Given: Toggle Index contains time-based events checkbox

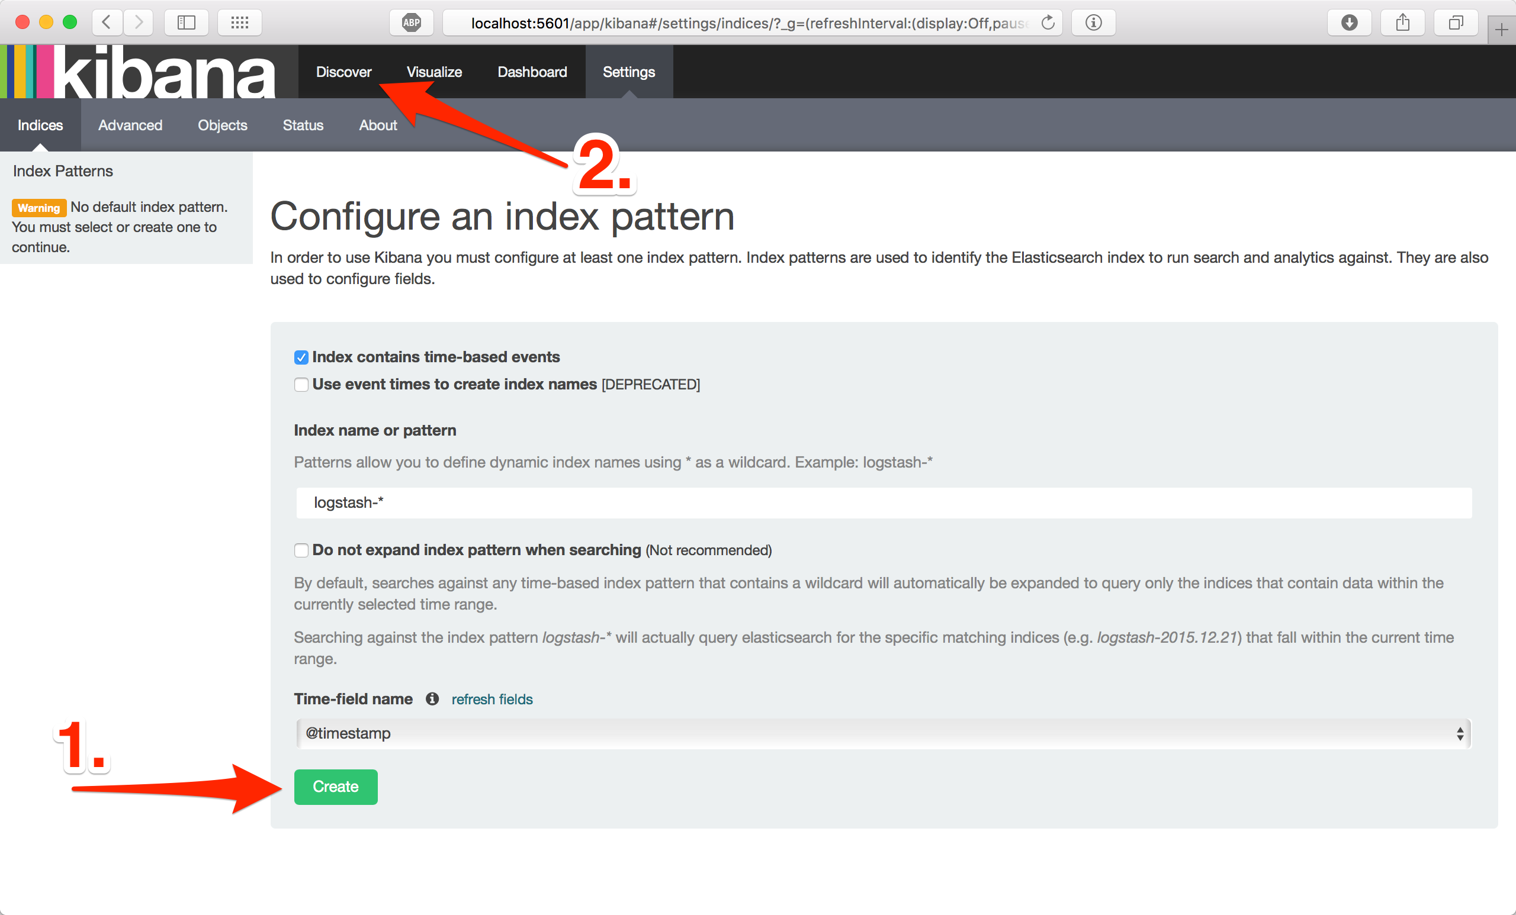Looking at the screenshot, I should (x=301, y=356).
